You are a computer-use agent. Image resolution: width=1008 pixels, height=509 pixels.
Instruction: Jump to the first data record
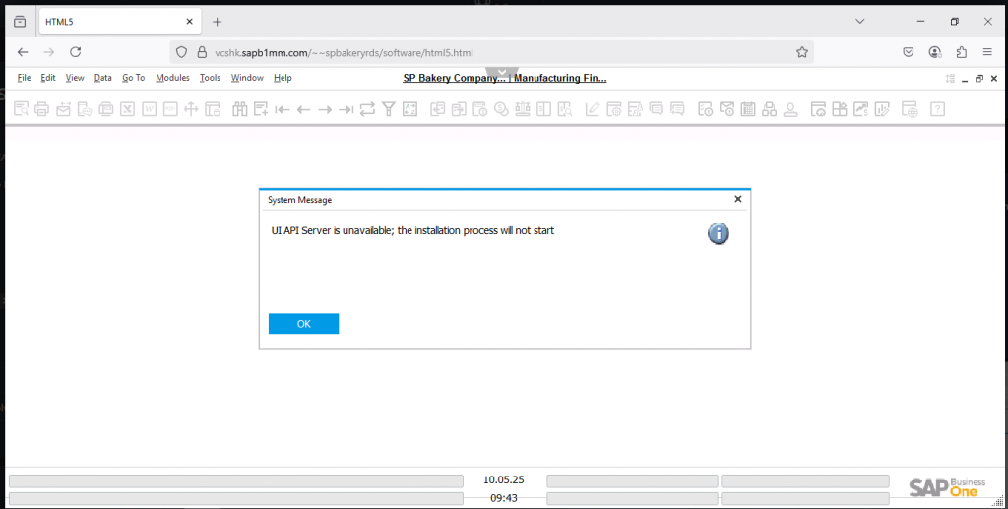tap(283, 110)
